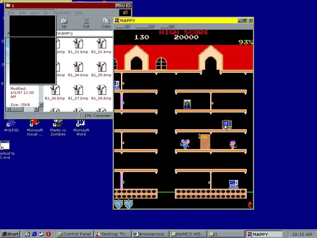This screenshot has height=238, width=317.
Task: Click the MAPPY title bar mouse icon
Action: (117, 20)
